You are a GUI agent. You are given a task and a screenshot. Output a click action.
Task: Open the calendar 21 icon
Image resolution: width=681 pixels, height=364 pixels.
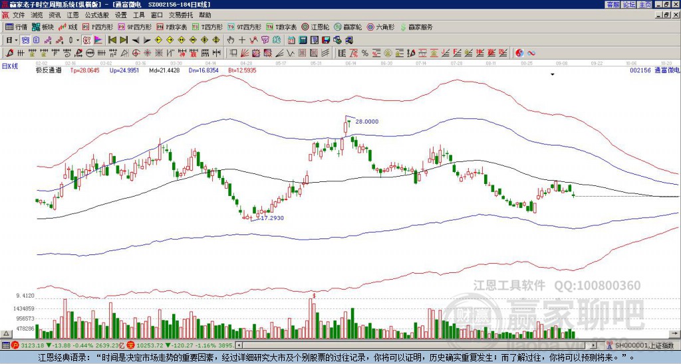tap(291, 41)
